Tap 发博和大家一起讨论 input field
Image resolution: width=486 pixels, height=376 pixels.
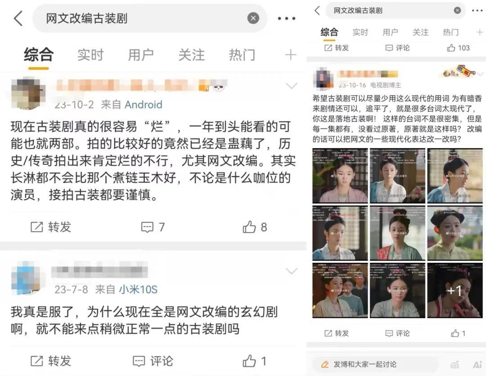375,364
